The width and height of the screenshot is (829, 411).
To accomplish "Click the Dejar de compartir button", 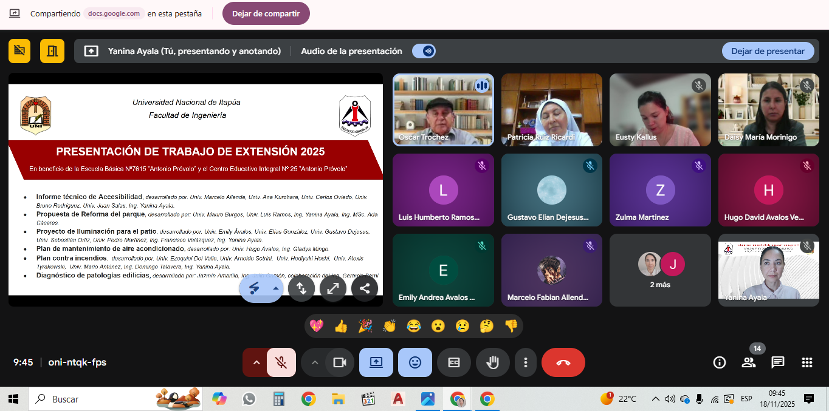I will [266, 13].
